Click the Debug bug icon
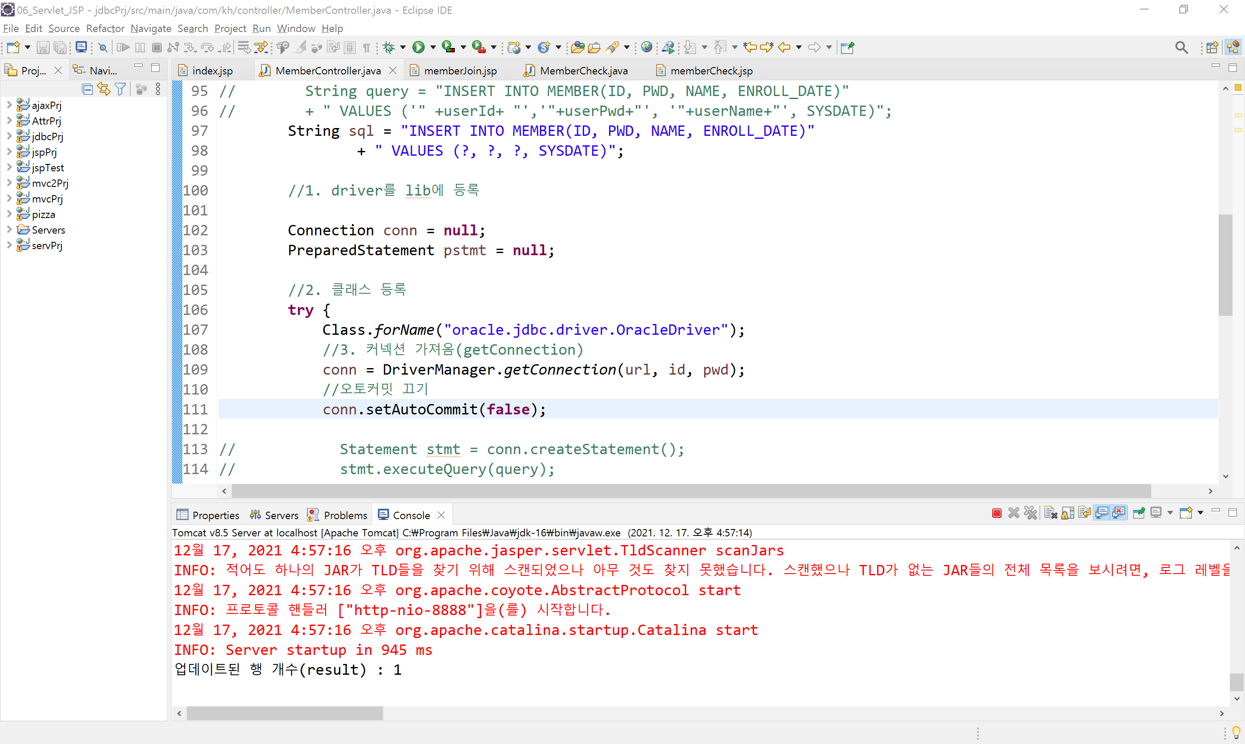 (389, 48)
